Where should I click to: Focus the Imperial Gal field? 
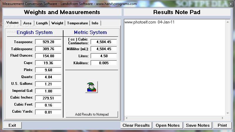click(48, 91)
